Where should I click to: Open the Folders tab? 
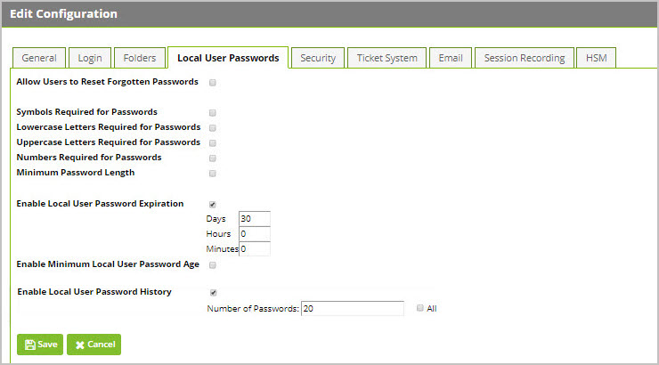pos(140,58)
